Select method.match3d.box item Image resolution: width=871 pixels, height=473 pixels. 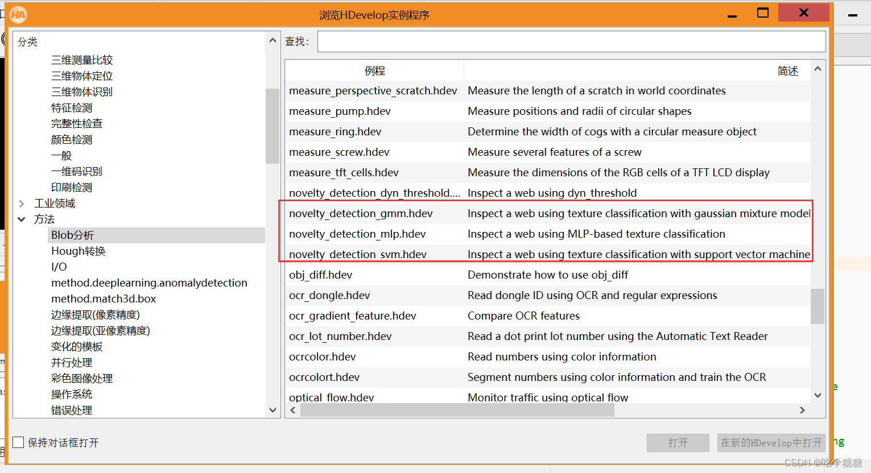point(104,299)
